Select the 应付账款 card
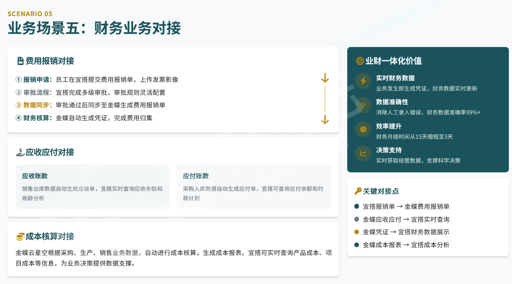The height and width of the screenshot is (284, 512). [x=253, y=186]
